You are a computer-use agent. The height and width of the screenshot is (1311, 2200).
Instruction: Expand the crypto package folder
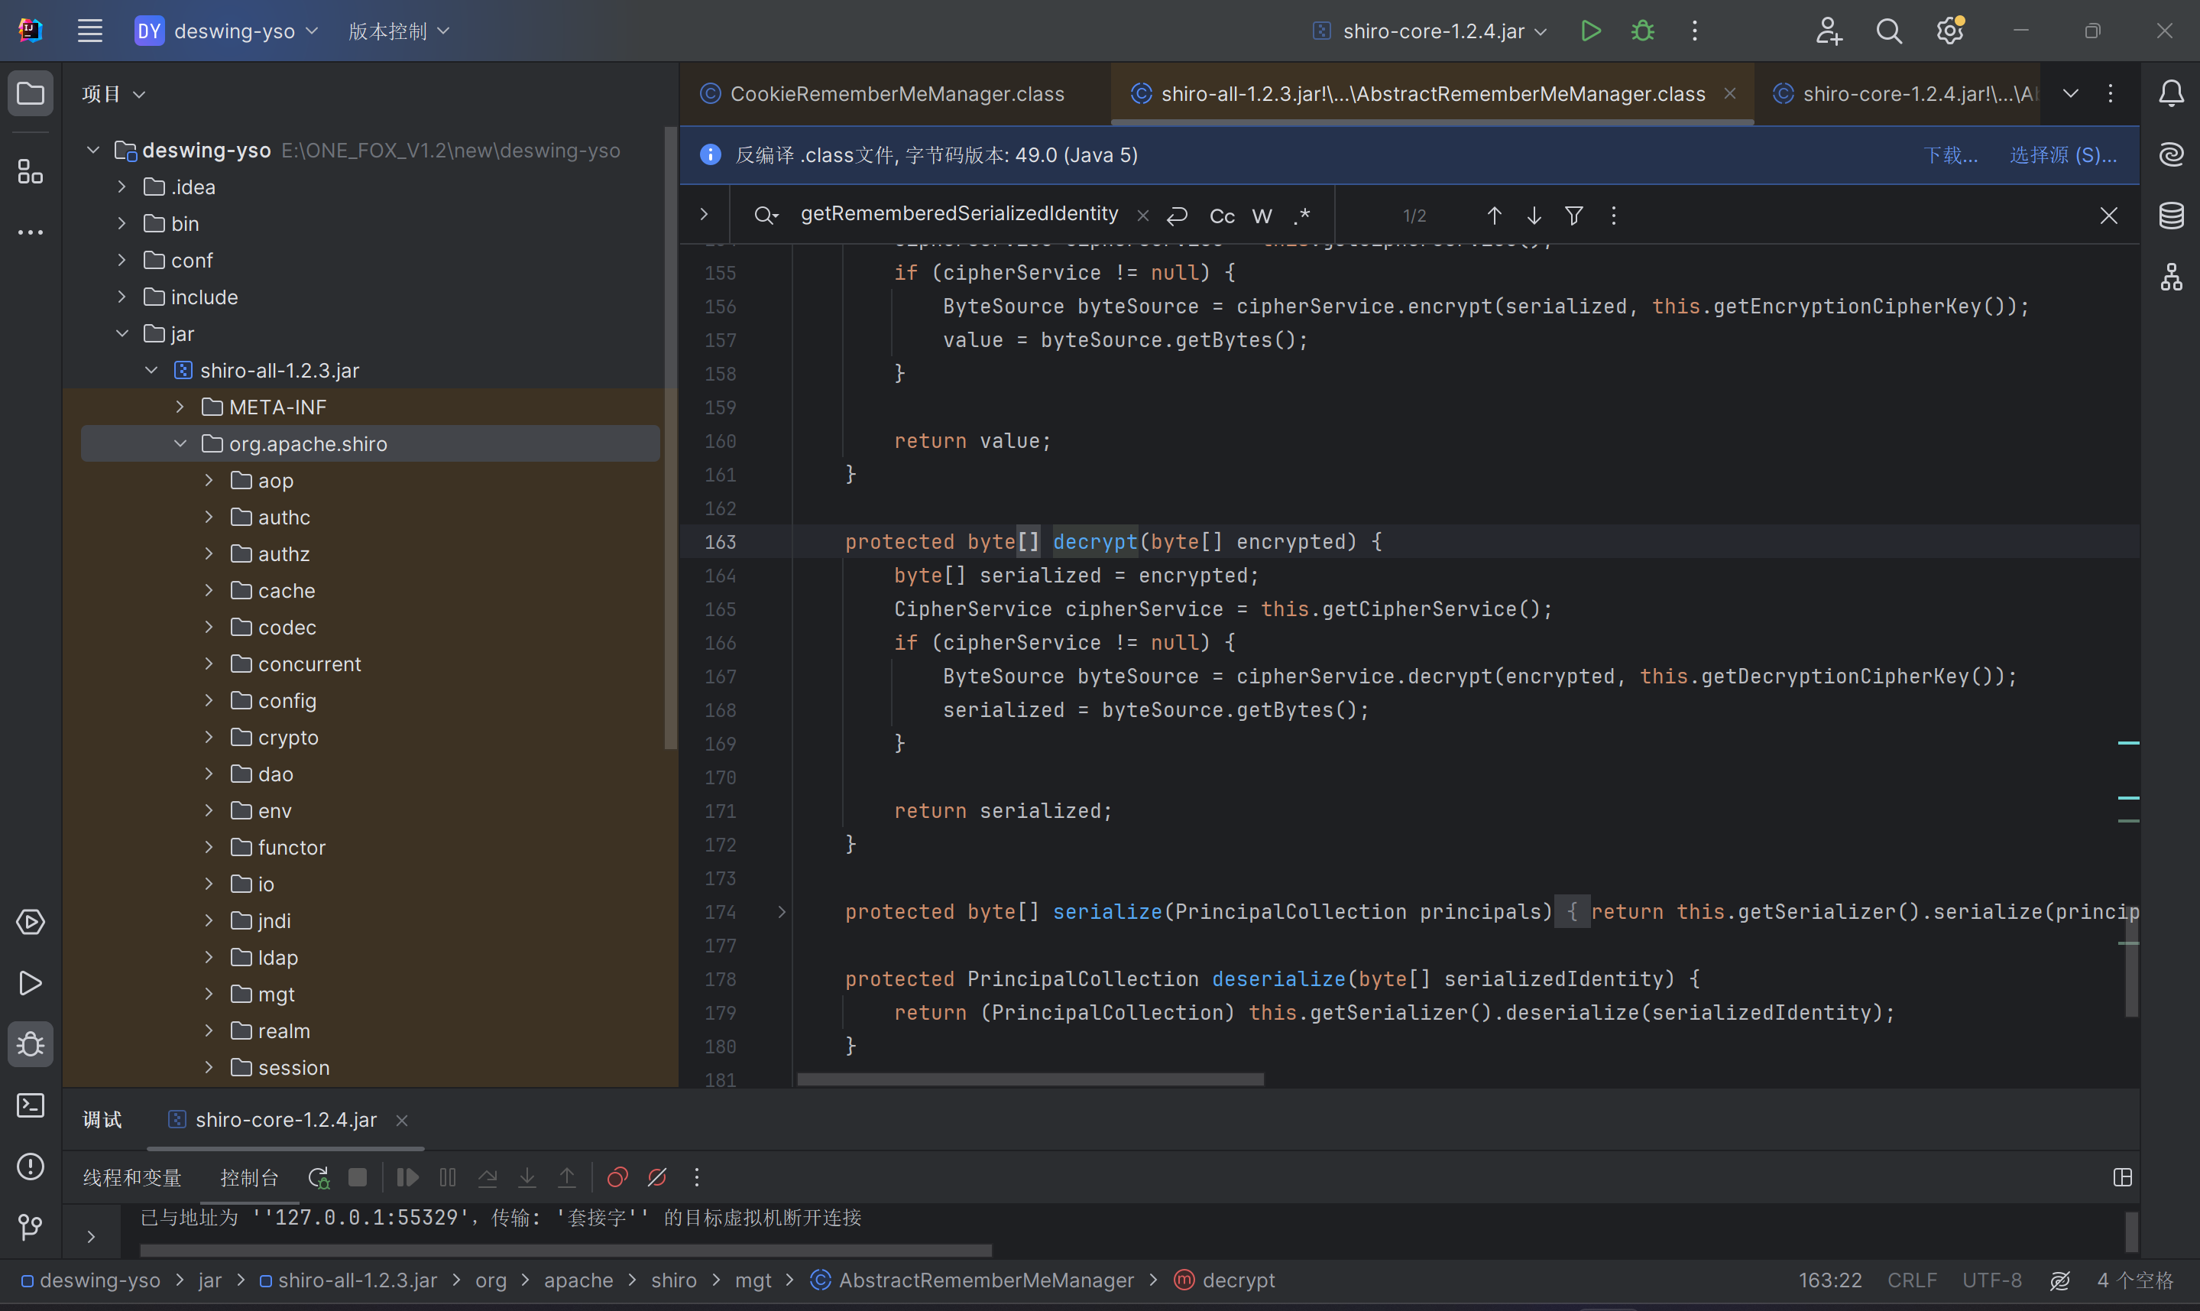[209, 737]
